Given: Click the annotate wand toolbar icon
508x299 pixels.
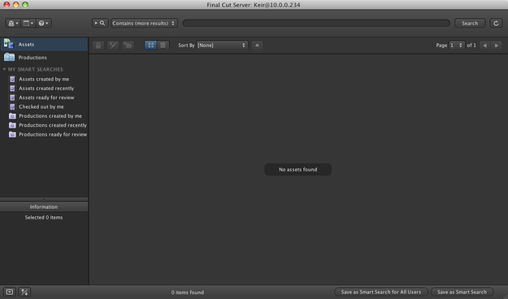Looking at the screenshot, I should [x=113, y=45].
